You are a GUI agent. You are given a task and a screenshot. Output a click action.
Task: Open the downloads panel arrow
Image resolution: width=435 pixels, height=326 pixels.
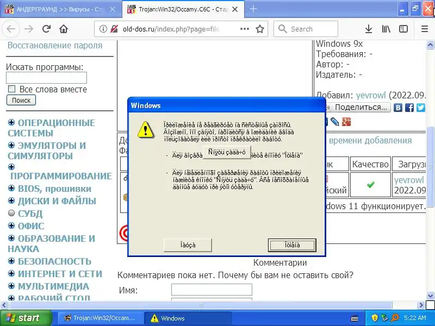pos(369,29)
